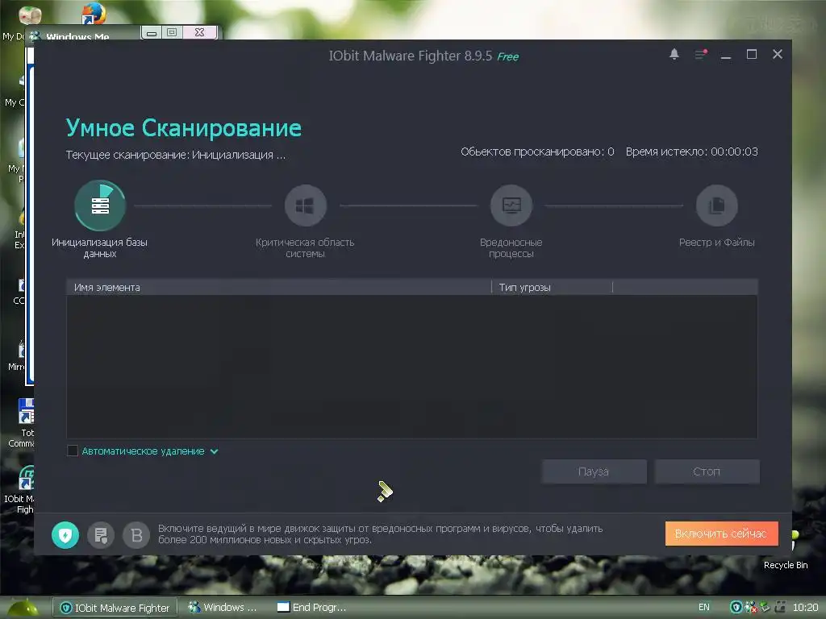
Task: Open the Recycle Bin on desktop
Action: click(x=786, y=565)
